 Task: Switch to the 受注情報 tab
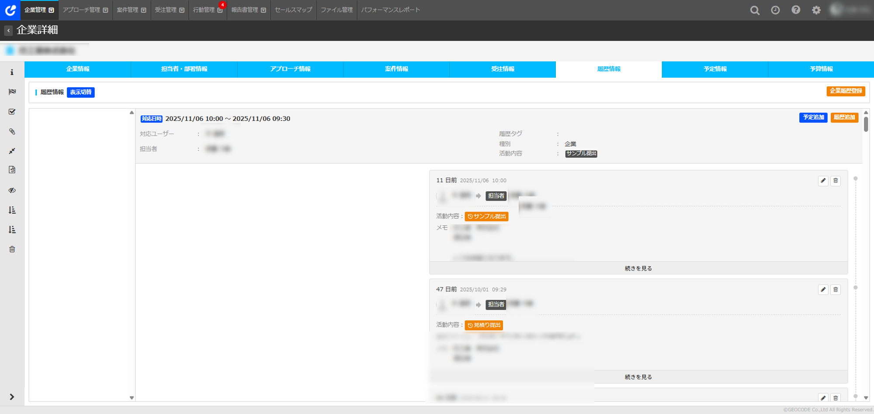[x=503, y=69]
